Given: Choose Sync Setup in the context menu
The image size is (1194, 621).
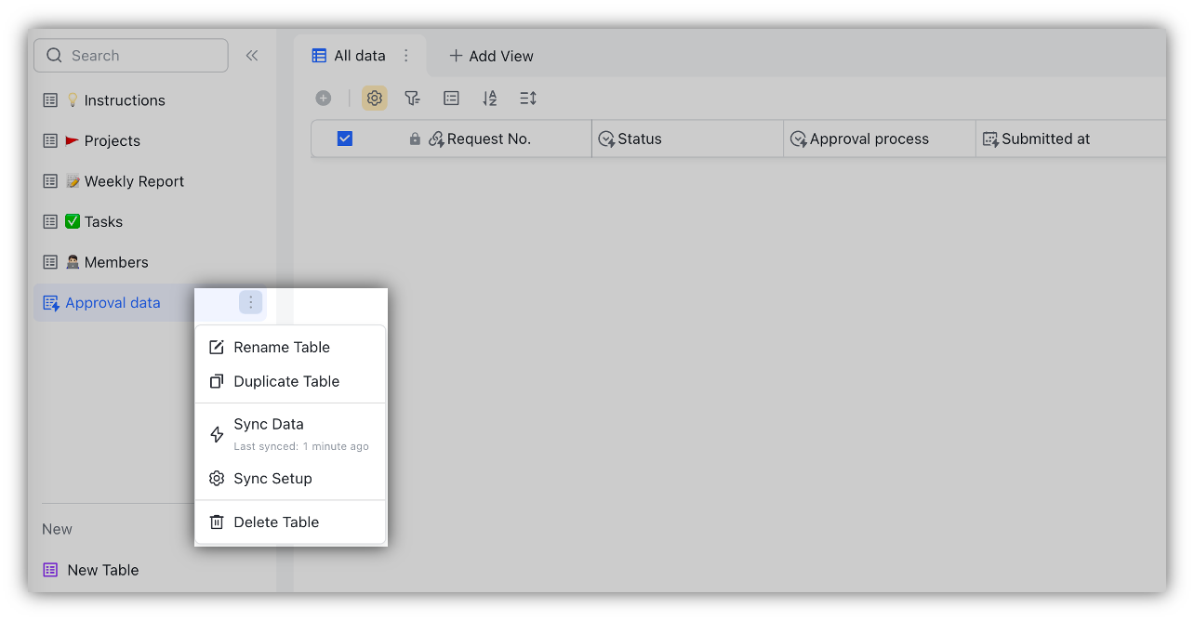Looking at the screenshot, I should [272, 478].
